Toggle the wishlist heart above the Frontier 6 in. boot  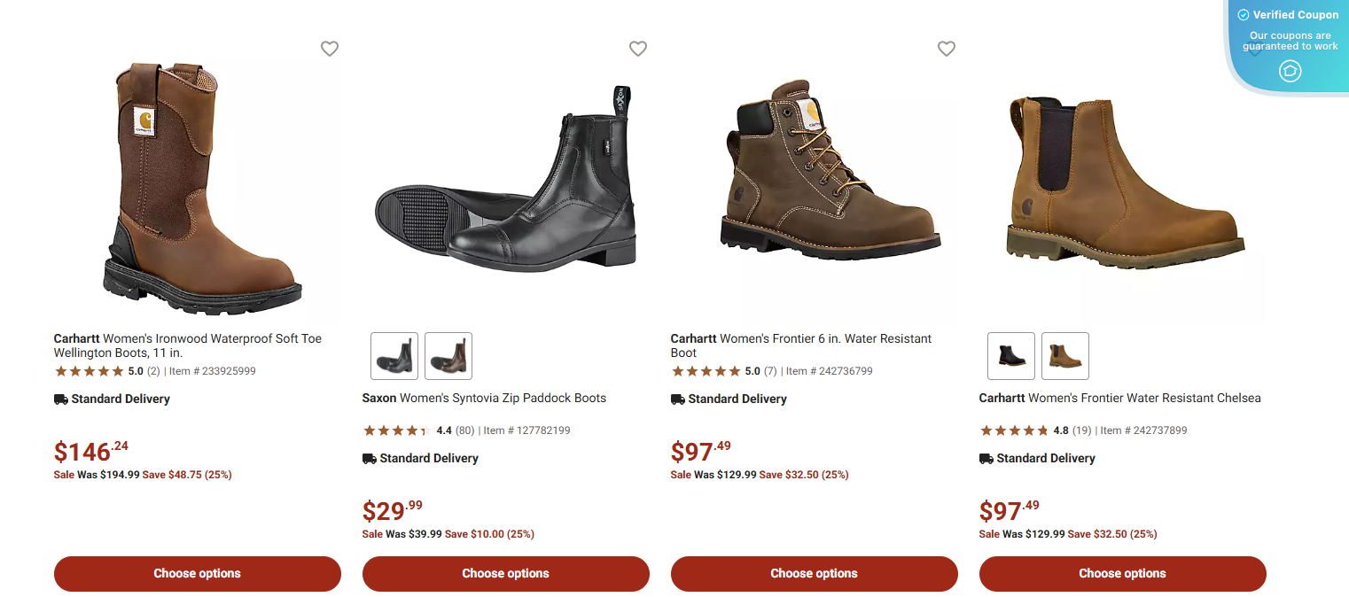coord(946,49)
